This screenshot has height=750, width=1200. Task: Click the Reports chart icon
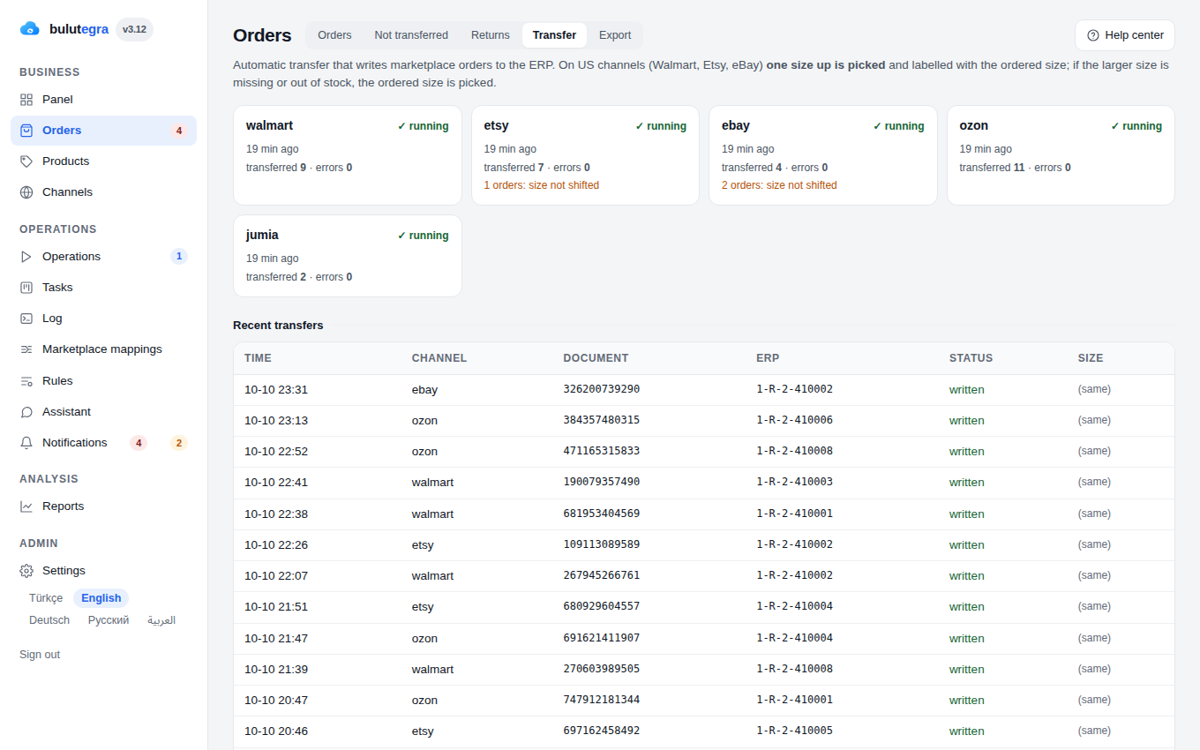coord(26,506)
